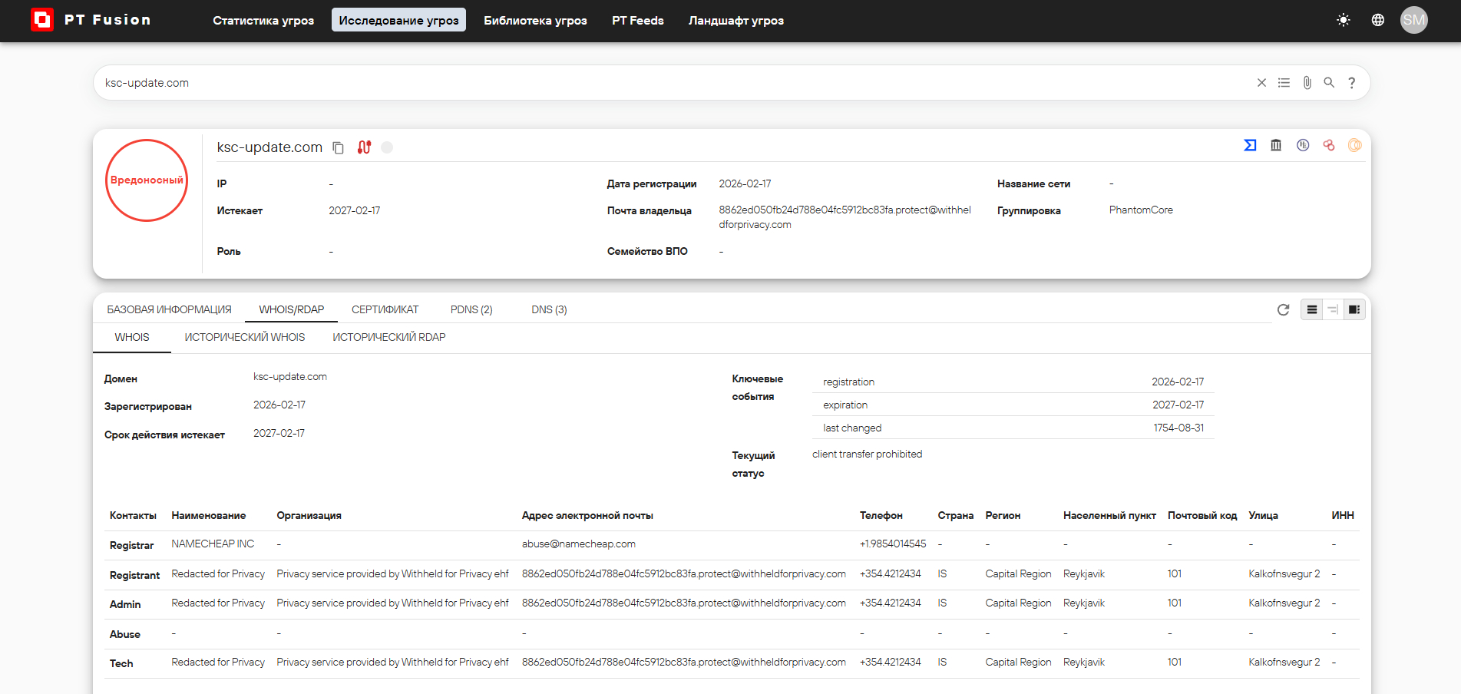1461x694 pixels.
Task: Switch to full-width list layout
Action: tap(1312, 309)
